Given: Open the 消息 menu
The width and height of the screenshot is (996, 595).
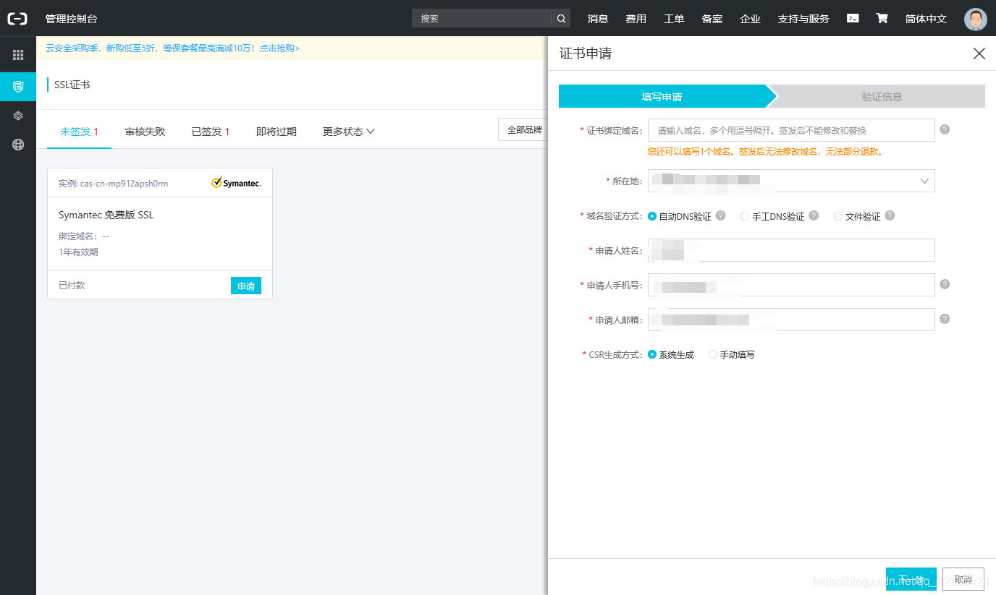Looking at the screenshot, I should pyautogui.click(x=598, y=19).
